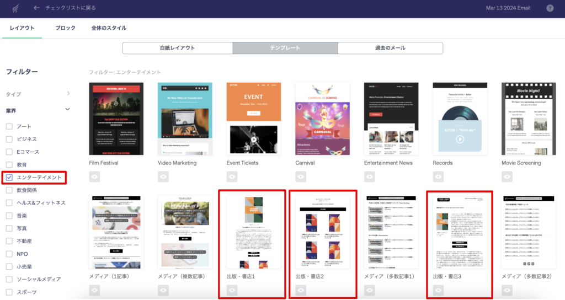Click eye icon under Carnival template
The width and height of the screenshot is (565, 300).
coord(301,176)
